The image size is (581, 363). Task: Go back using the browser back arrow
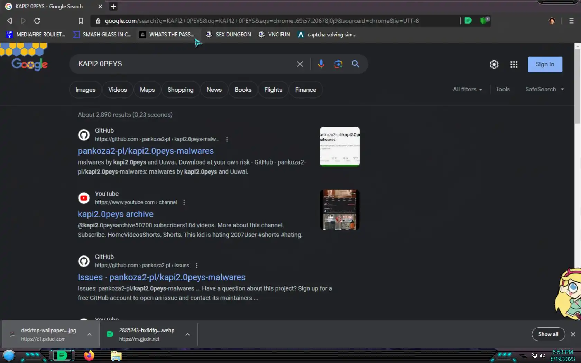(x=10, y=21)
